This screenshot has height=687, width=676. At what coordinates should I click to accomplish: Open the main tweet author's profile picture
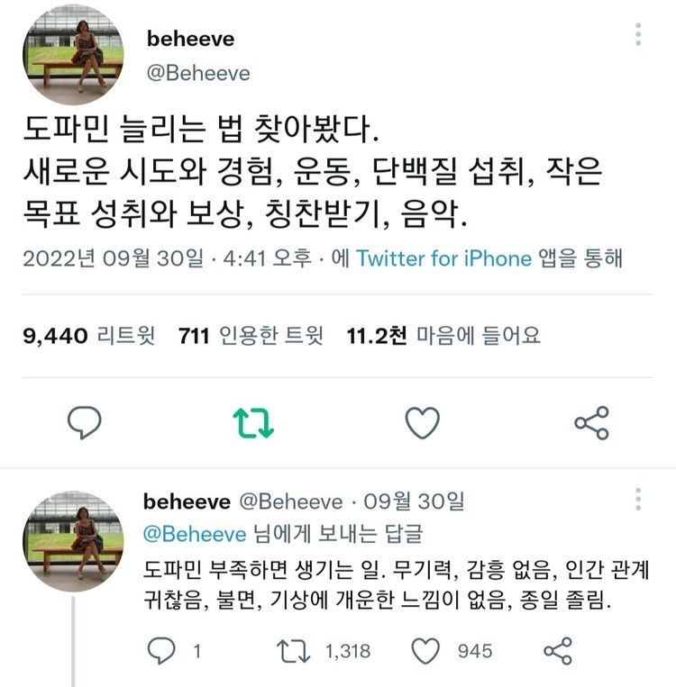point(72,54)
